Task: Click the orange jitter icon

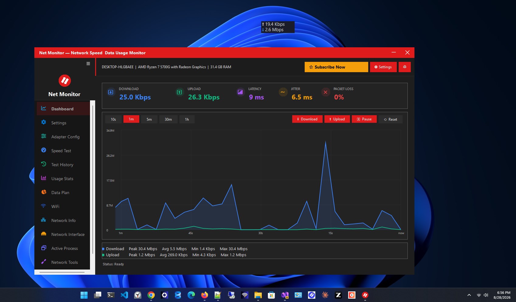Action: coord(283,92)
